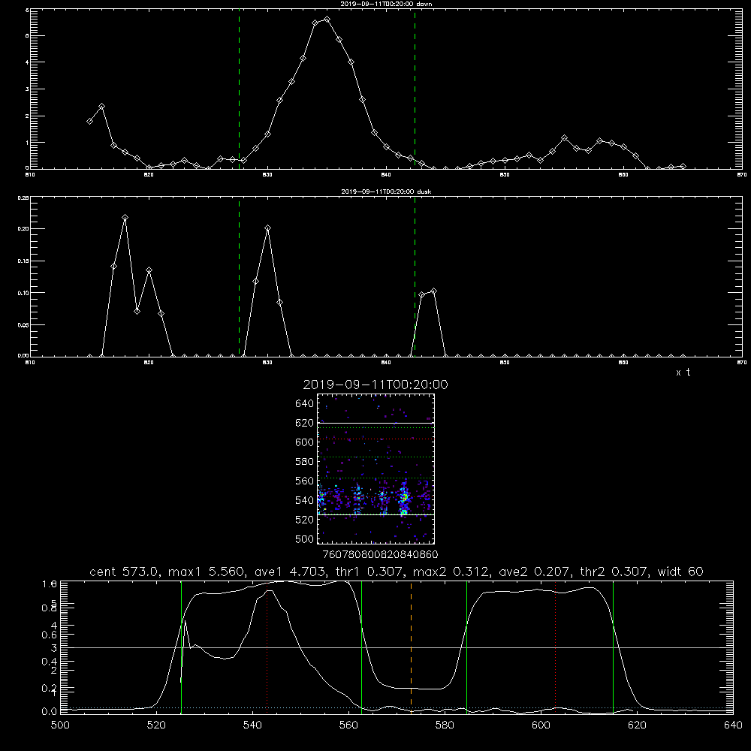Click the large timestamp title above the heatmap
The width and height of the screenshot is (751, 751).
tap(375, 385)
